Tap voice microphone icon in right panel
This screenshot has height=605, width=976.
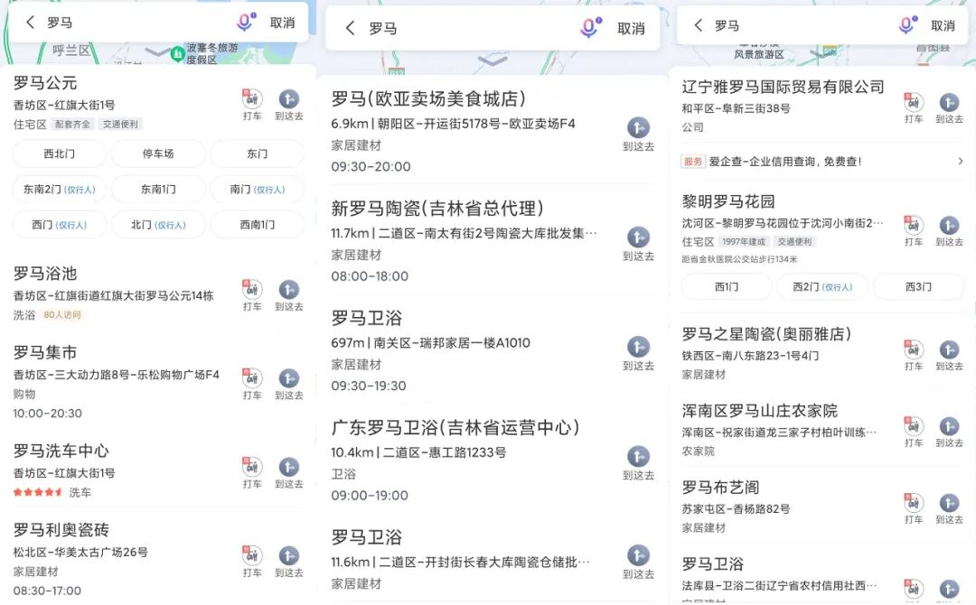[907, 25]
